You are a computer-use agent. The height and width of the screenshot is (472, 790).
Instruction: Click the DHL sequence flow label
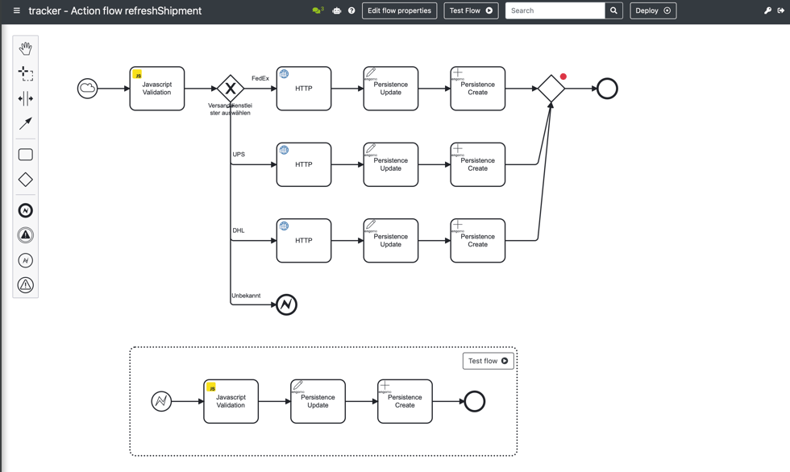point(239,230)
